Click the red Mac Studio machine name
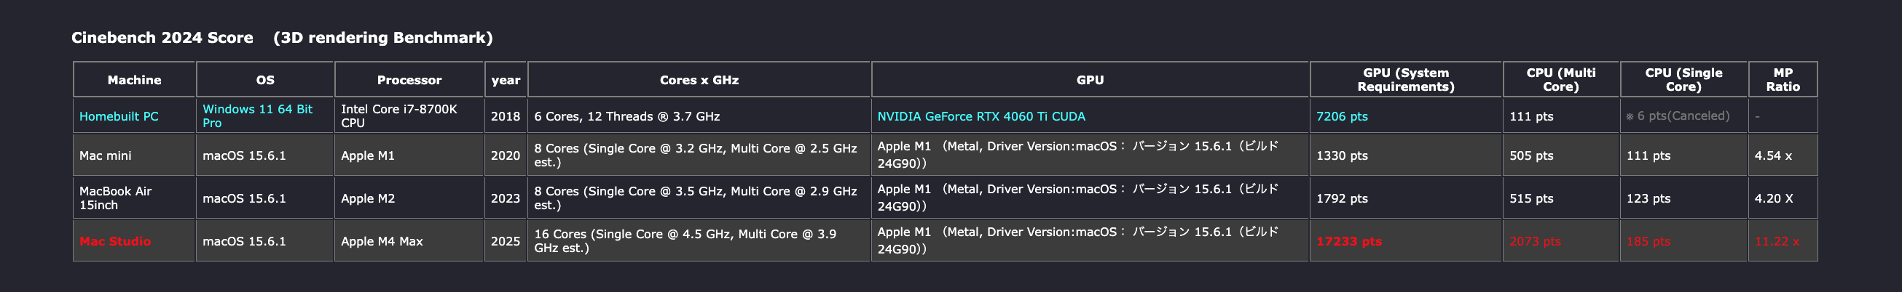This screenshot has width=1902, height=292. (114, 241)
